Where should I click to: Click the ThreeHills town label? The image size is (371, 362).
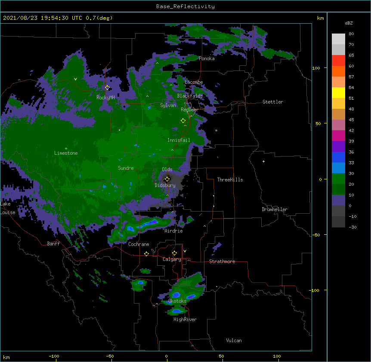[230, 180]
